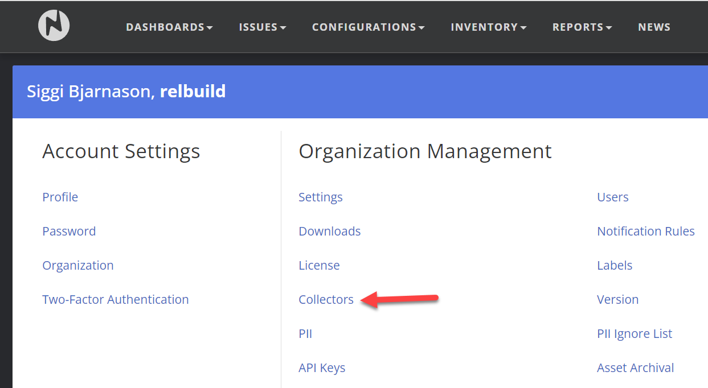The width and height of the screenshot is (708, 388).
Task: Click the Password settings link
Action: (69, 232)
